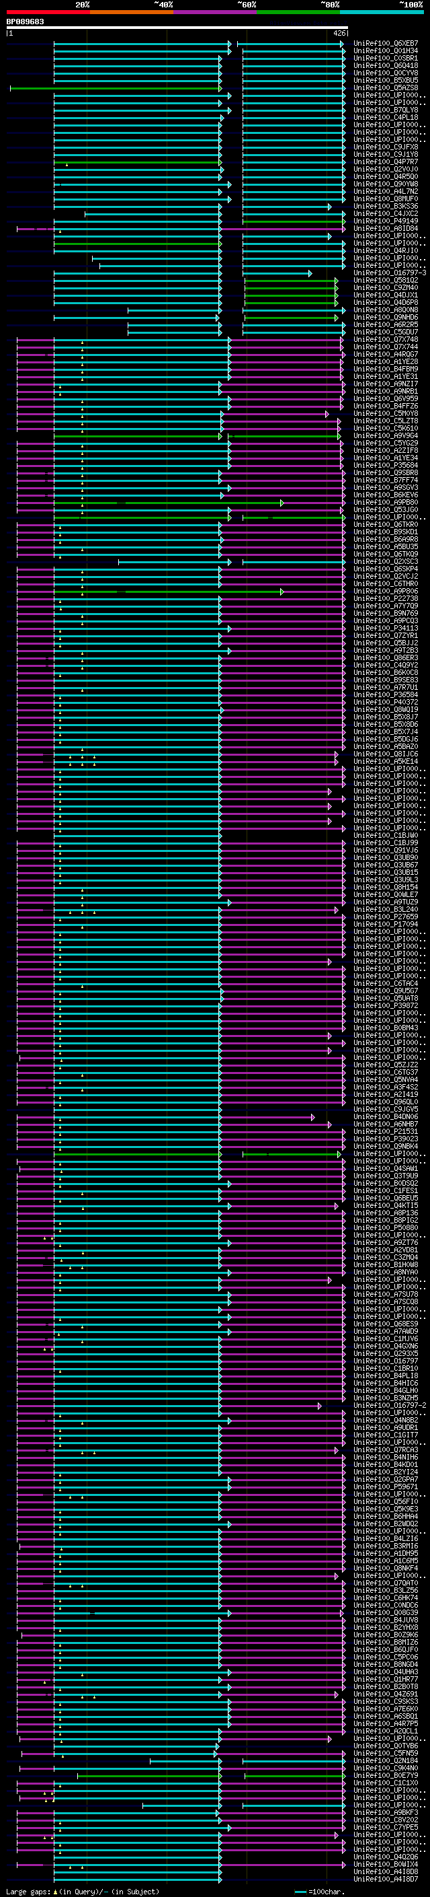The image size is (430, 1897).
Task: Open hit UniRef100_Q6XEB7
Action: (x=385, y=44)
